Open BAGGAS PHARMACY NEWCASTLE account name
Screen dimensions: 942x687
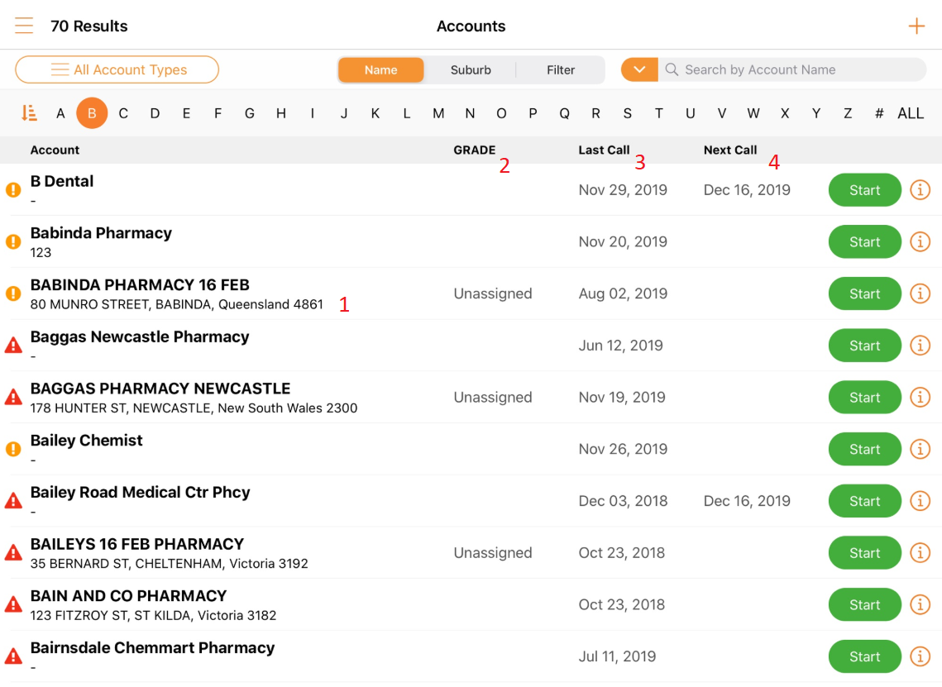160,389
